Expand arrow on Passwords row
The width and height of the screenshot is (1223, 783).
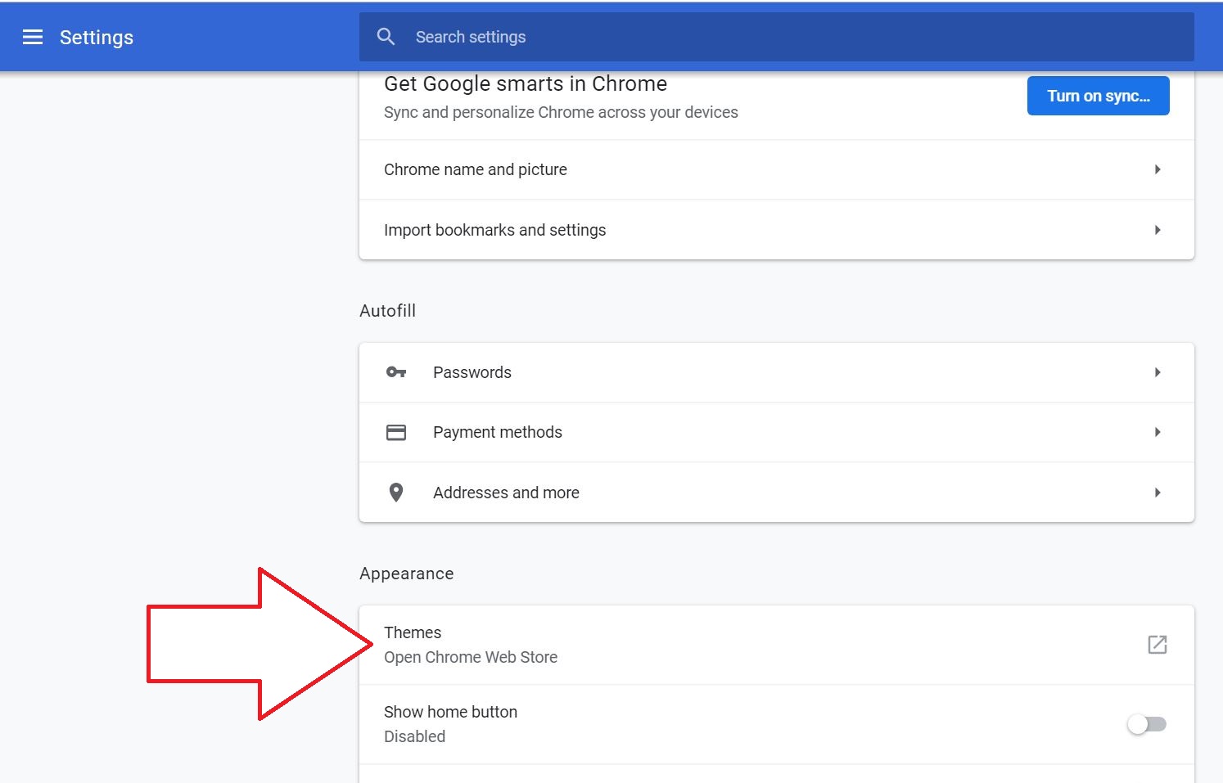(x=1157, y=372)
